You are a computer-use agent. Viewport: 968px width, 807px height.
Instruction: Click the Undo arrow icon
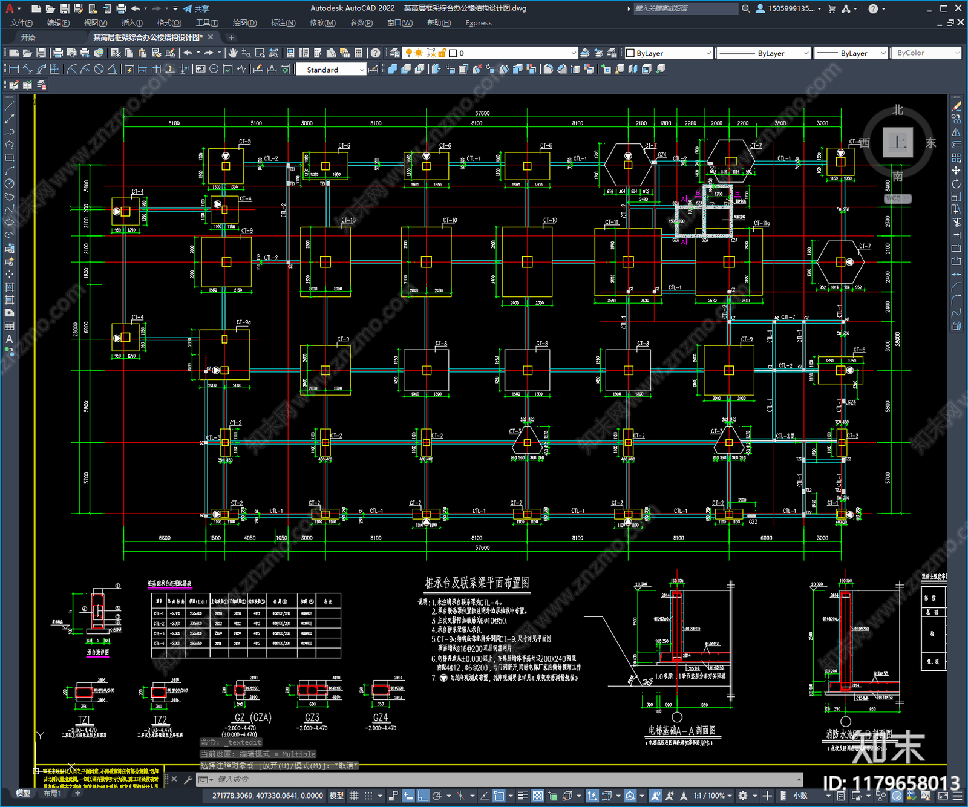(x=188, y=53)
